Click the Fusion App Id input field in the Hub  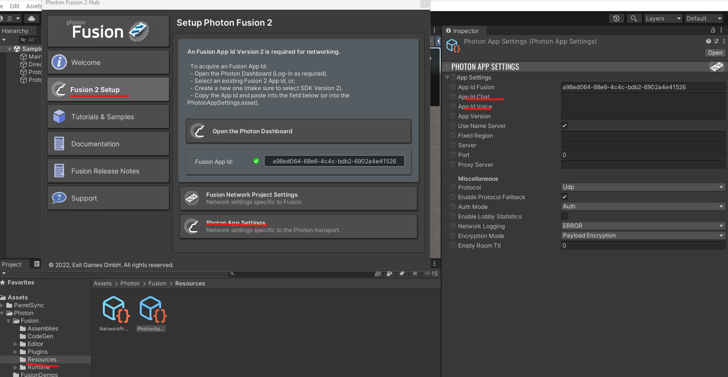334,161
